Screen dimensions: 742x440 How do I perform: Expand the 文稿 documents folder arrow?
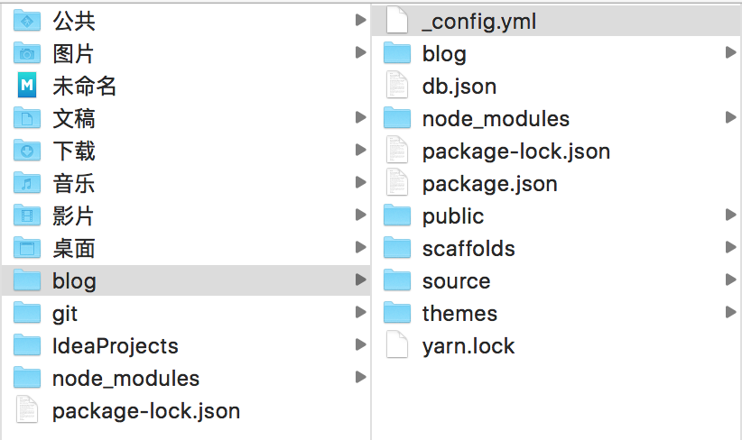click(x=360, y=118)
